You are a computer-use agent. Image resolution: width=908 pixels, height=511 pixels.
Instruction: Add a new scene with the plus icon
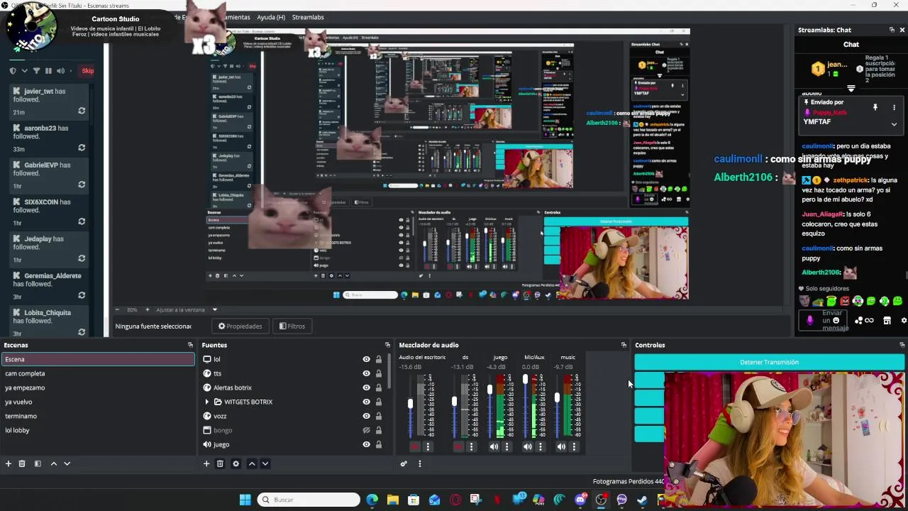tap(9, 463)
